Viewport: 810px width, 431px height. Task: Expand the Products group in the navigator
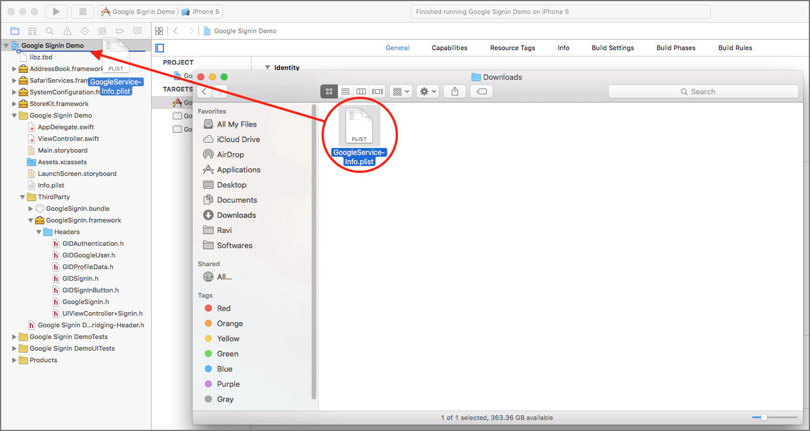[x=14, y=360]
